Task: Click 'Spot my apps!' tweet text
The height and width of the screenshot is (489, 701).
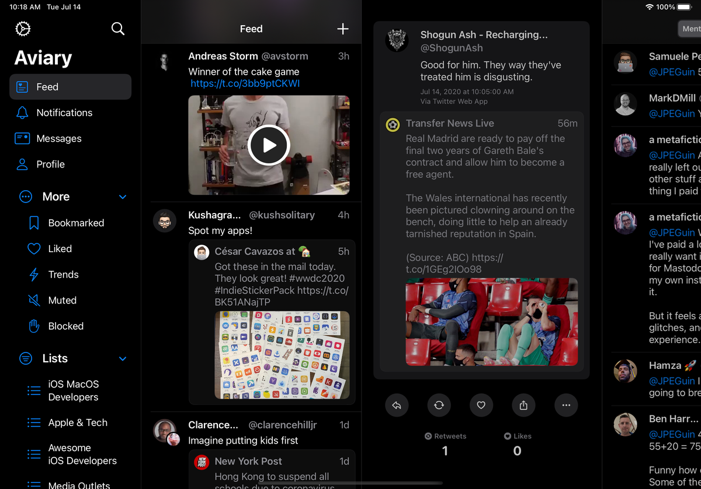Action: (220, 230)
